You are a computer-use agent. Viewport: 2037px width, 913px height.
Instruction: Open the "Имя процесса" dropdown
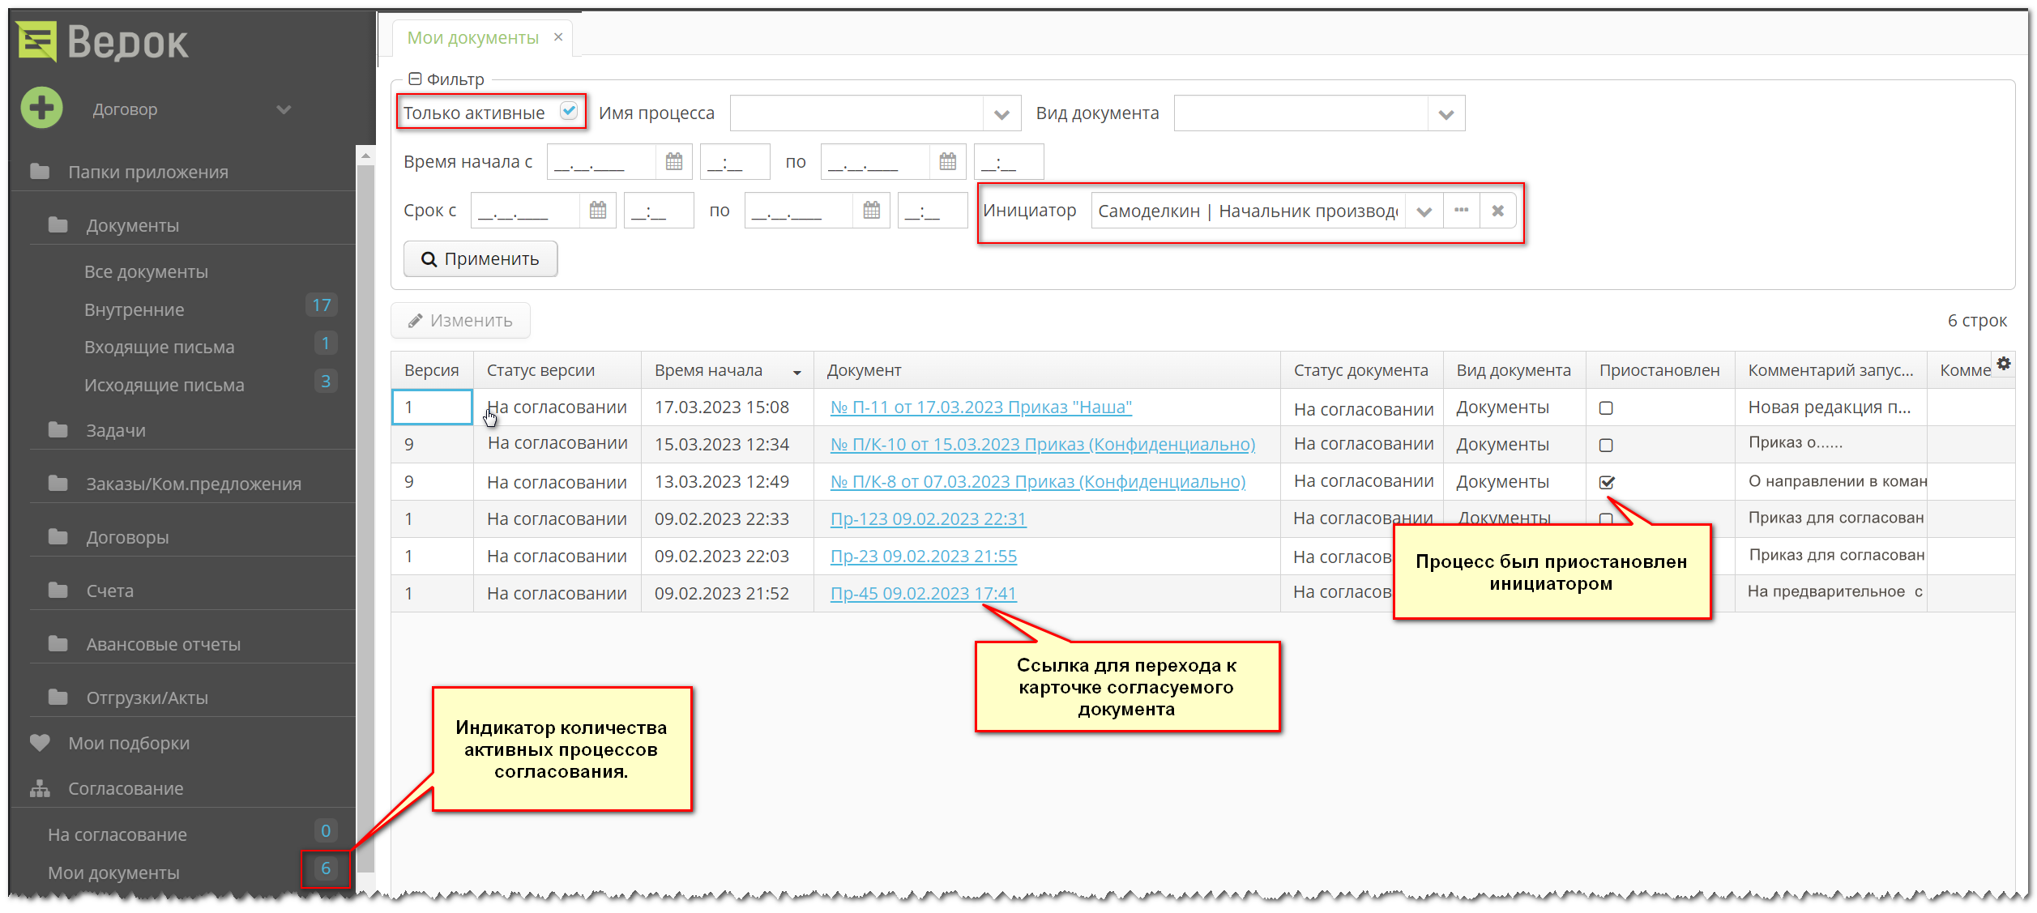pyautogui.click(x=1003, y=113)
